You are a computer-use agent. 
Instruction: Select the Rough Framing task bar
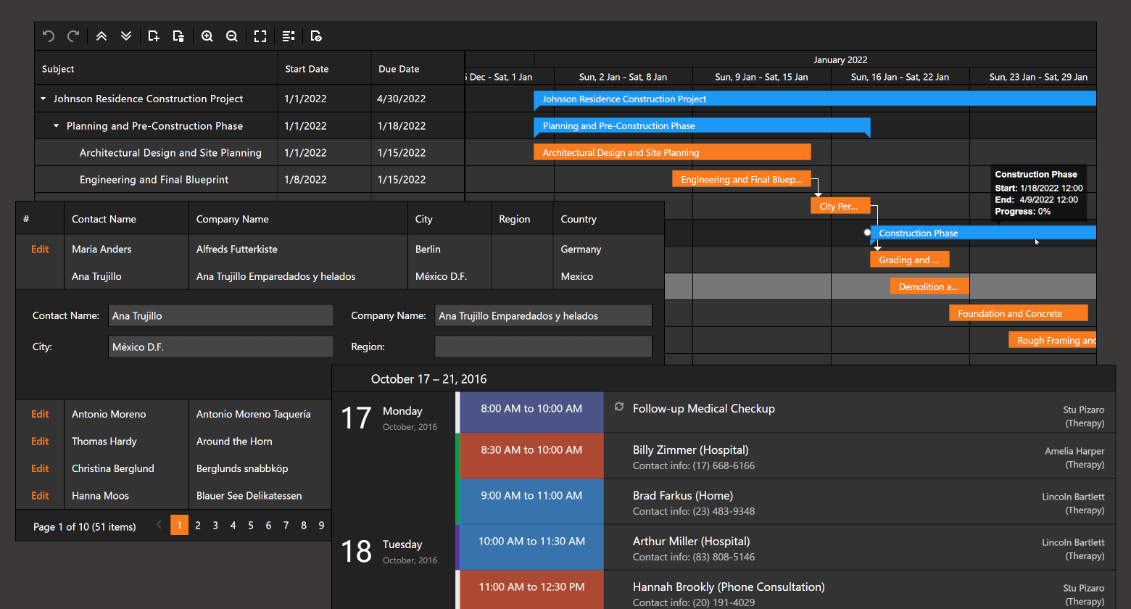pos(1053,340)
